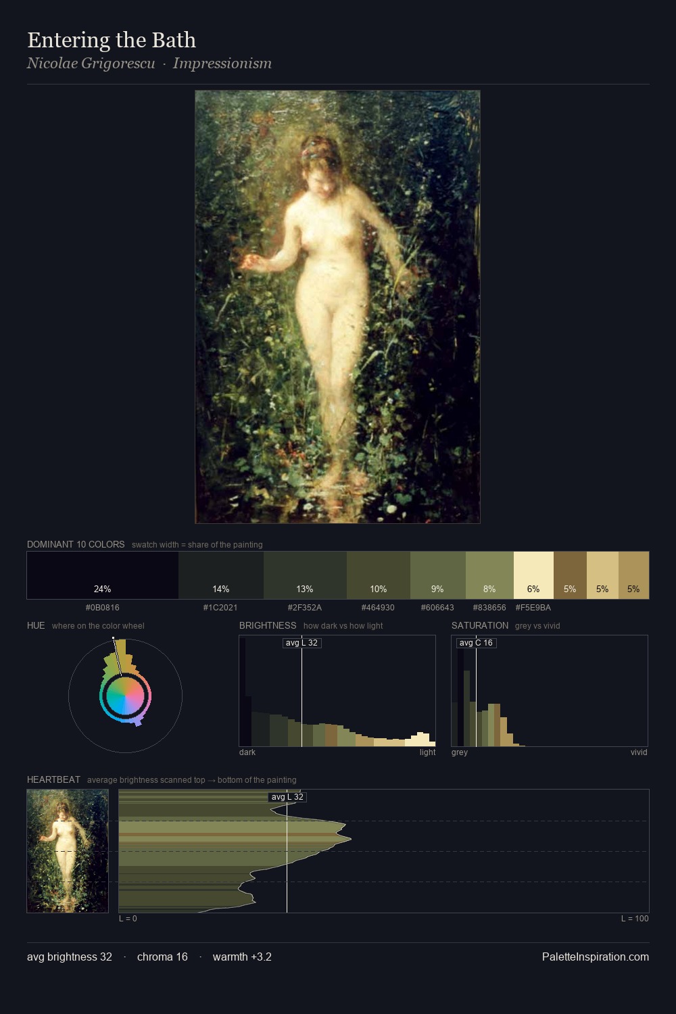Click the hex code #606643

pyautogui.click(x=437, y=608)
